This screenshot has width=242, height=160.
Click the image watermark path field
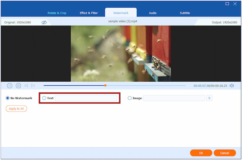(x=174, y=98)
